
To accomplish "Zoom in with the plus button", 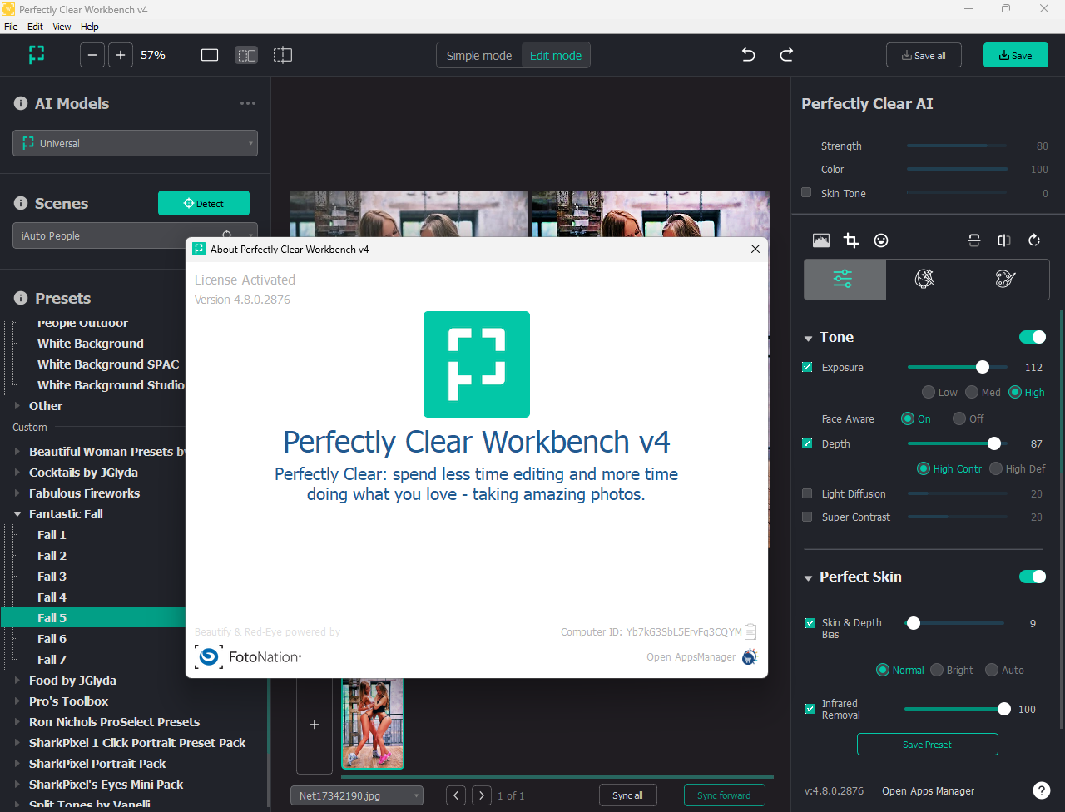I will (121, 55).
